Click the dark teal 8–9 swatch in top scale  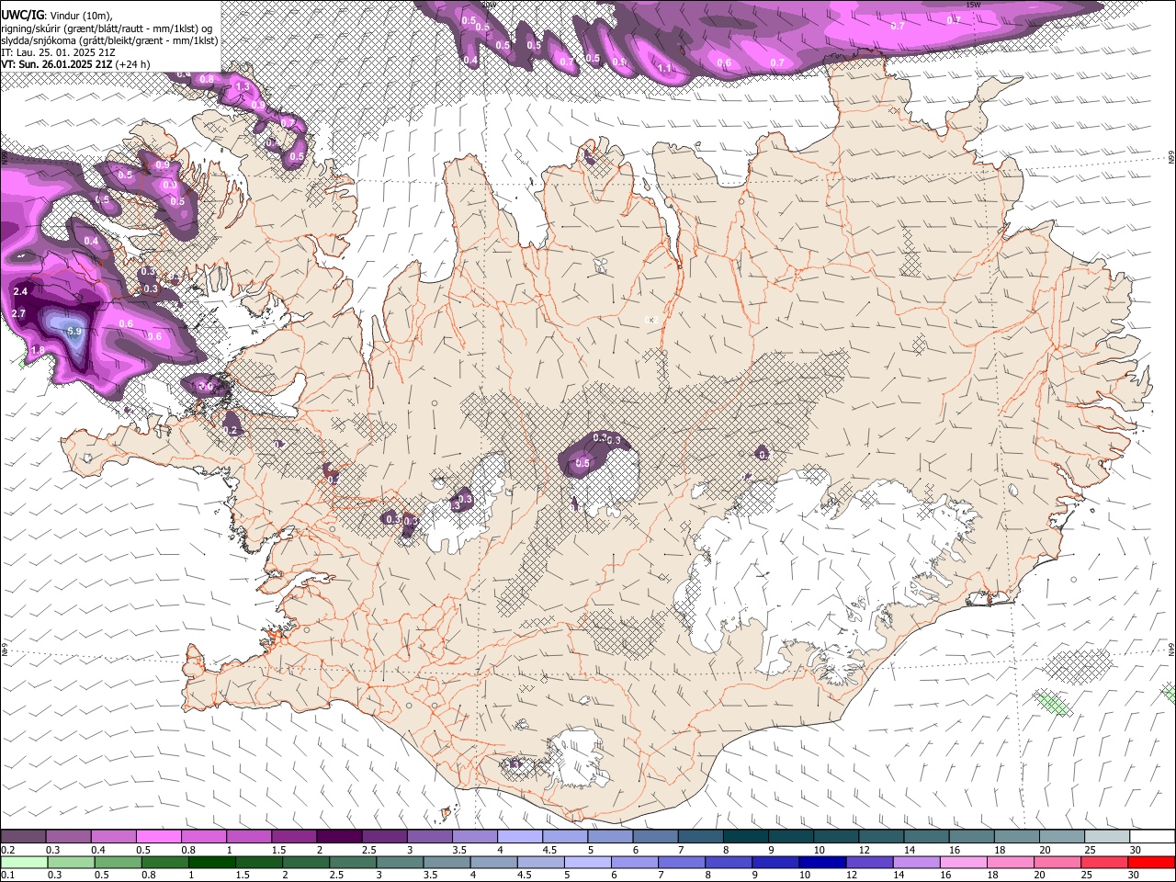pyautogui.click(x=746, y=837)
